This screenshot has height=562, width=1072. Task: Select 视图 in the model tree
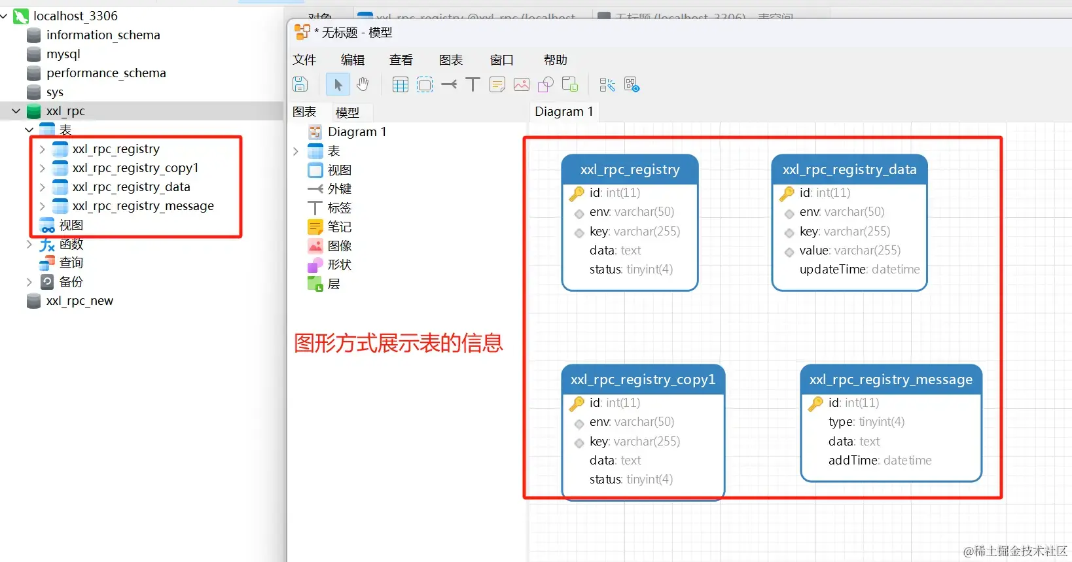(x=340, y=170)
